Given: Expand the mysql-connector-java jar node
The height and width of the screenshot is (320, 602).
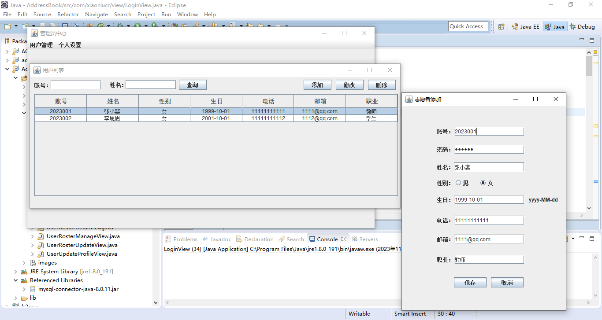Looking at the screenshot, I should coord(24,289).
